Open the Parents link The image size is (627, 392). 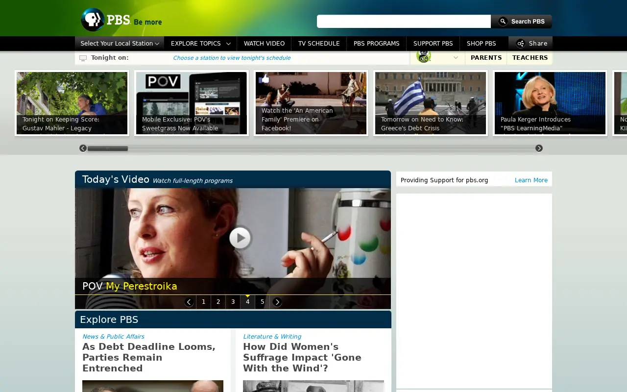click(486, 57)
